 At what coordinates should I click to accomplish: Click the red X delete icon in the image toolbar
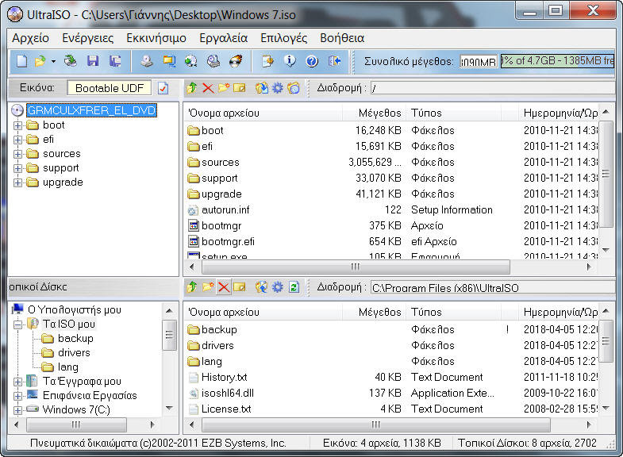[x=208, y=88]
